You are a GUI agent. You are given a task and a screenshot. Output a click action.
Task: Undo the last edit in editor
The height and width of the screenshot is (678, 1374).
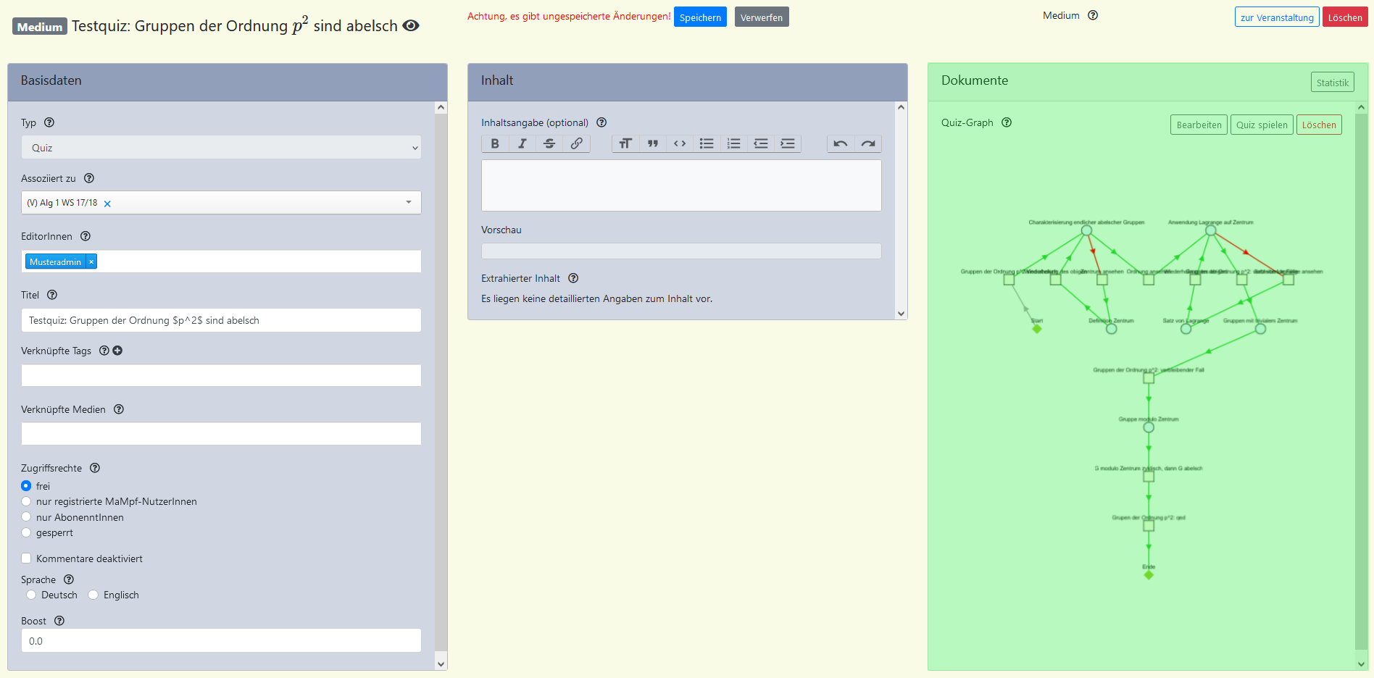[841, 143]
